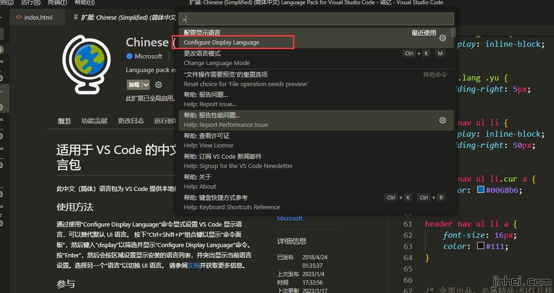Viewport: 554px width, 293px height.
Task: Switch to the 功能贡献 tab
Action: pos(95,121)
